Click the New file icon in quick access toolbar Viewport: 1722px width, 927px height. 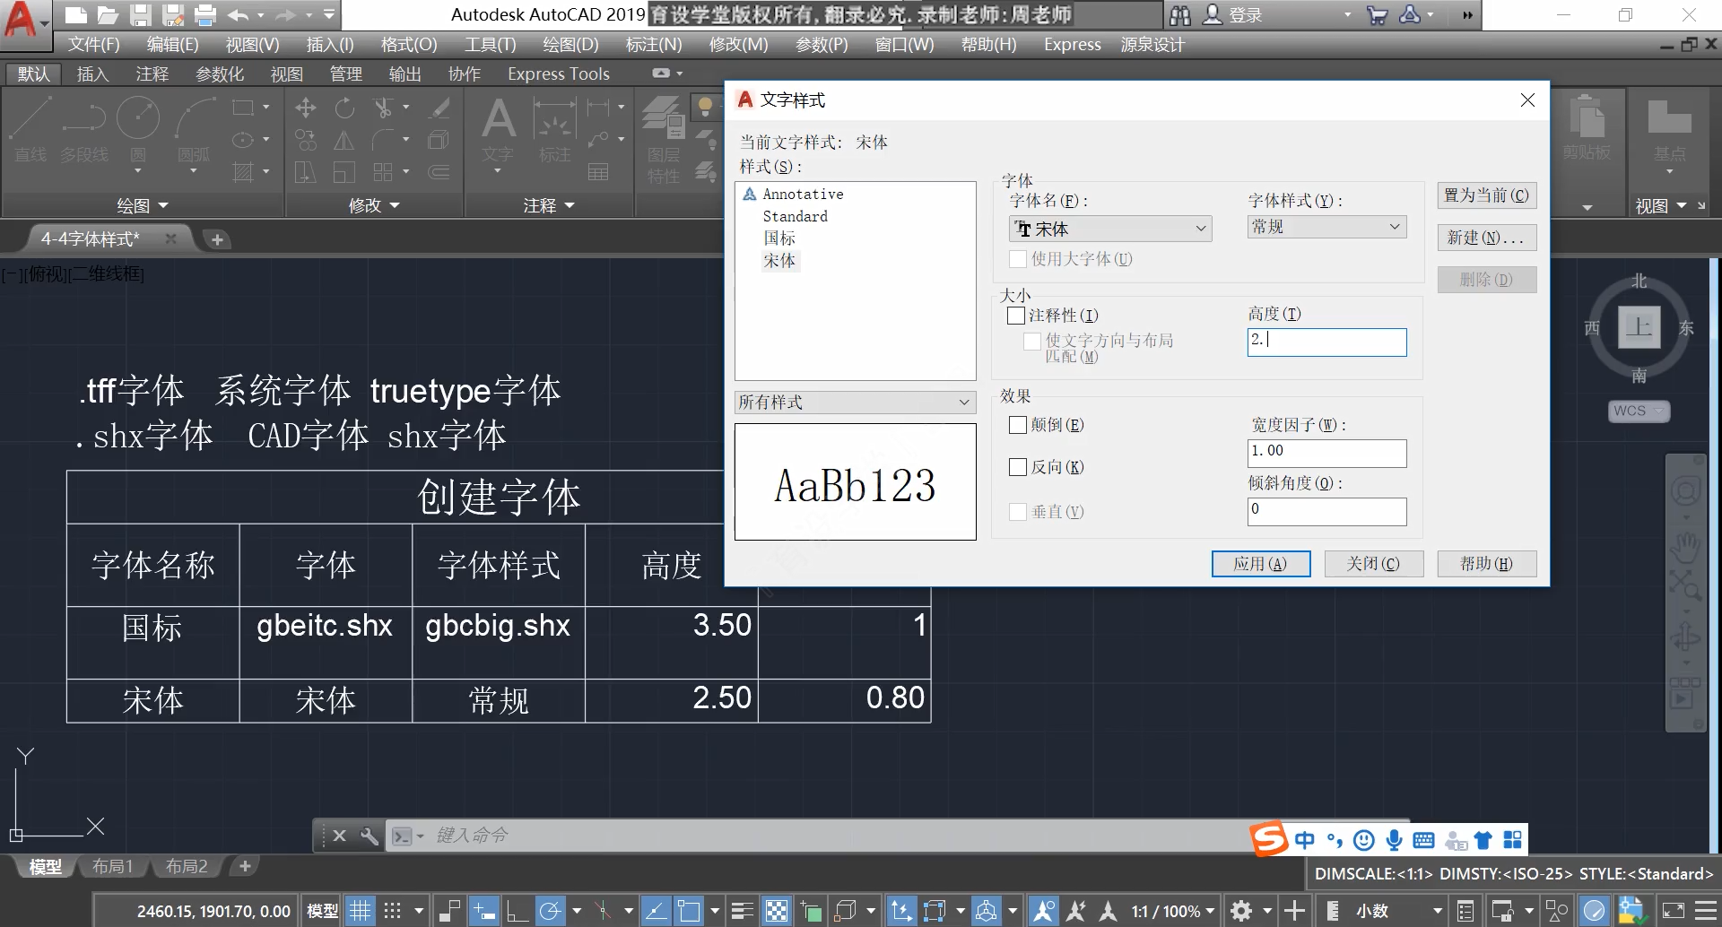(x=76, y=14)
